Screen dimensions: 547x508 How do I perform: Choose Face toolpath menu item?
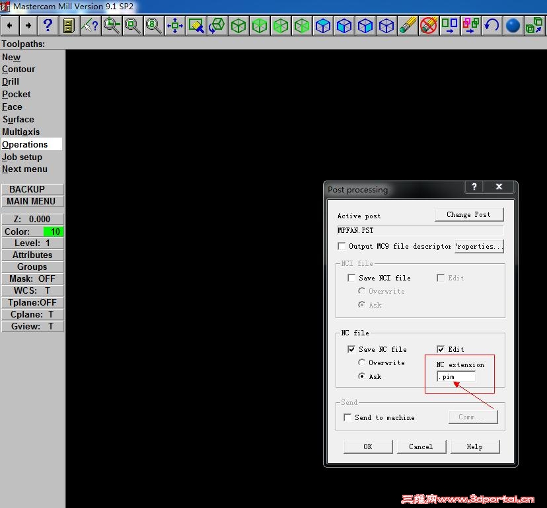12,107
